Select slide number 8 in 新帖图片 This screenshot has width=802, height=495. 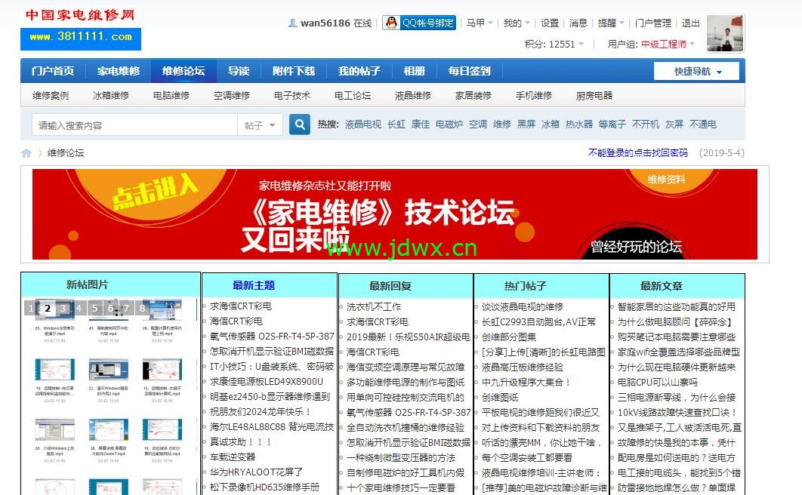[142, 308]
